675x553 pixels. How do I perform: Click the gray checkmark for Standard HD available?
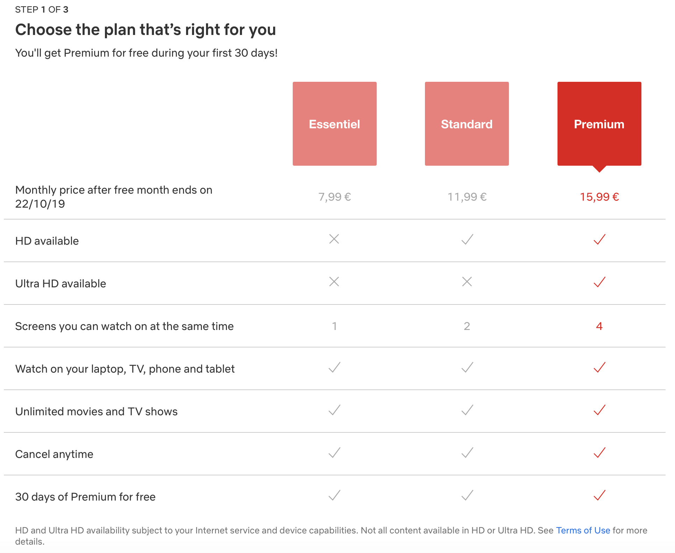pyautogui.click(x=467, y=239)
